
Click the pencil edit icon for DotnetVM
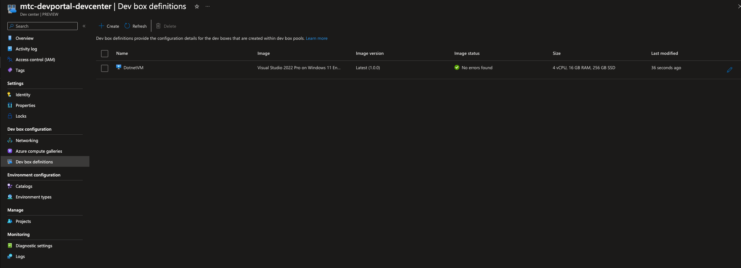(730, 70)
